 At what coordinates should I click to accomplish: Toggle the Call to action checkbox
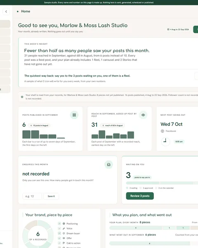coord(59,243)
